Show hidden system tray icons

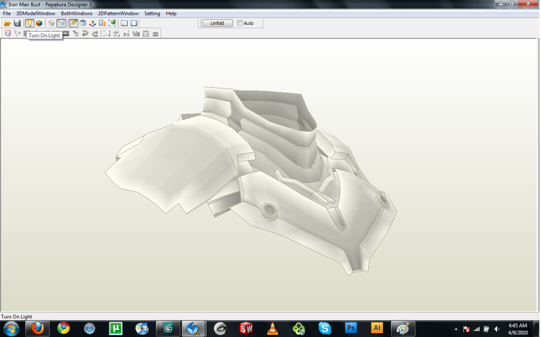(456, 329)
